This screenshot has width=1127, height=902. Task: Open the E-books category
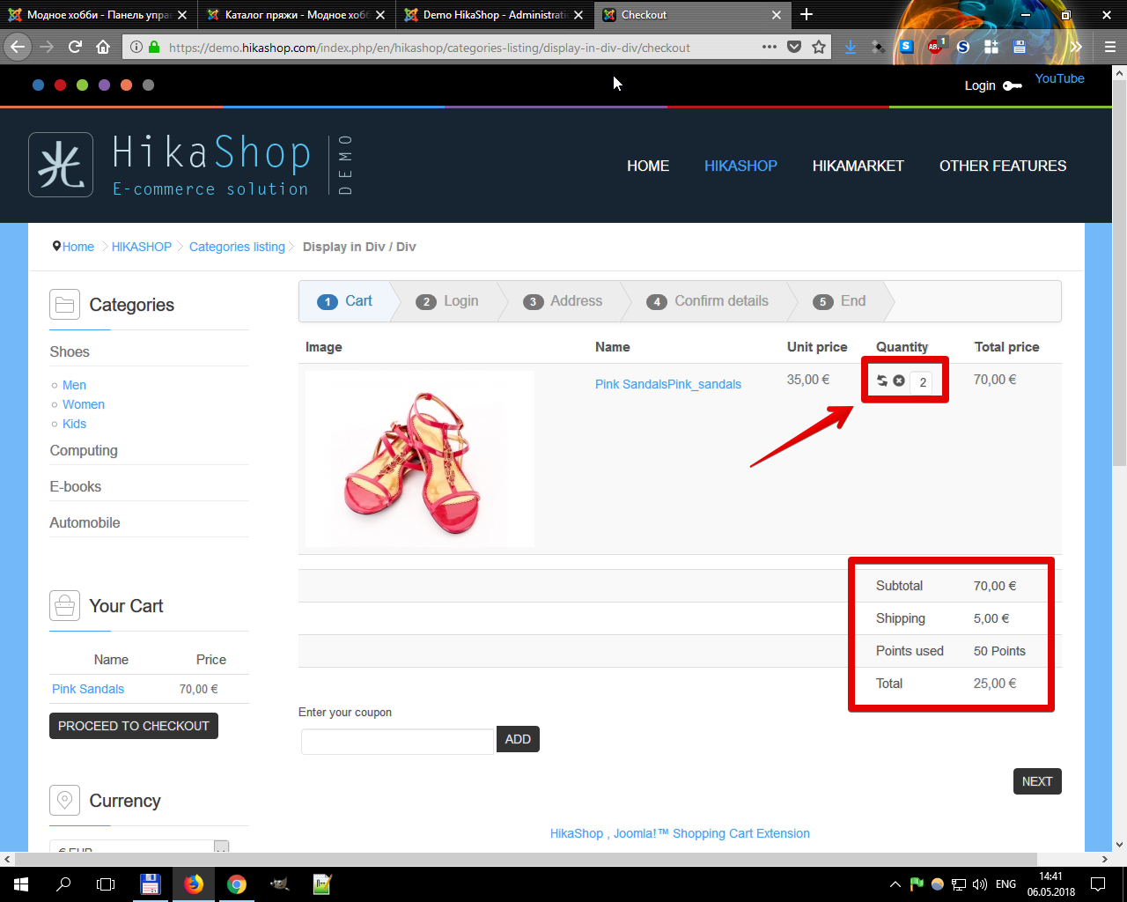[x=76, y=486]
